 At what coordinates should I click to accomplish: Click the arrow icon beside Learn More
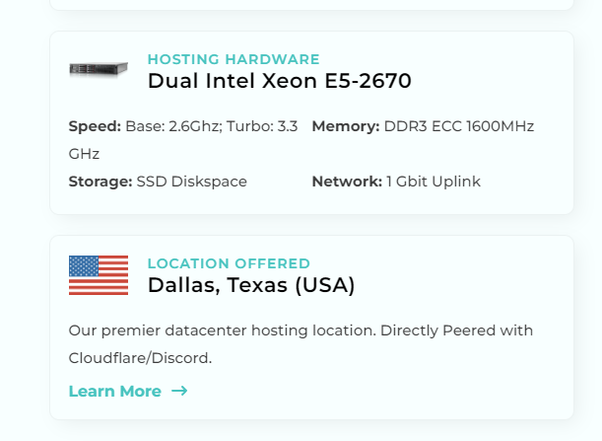[179, 391]
